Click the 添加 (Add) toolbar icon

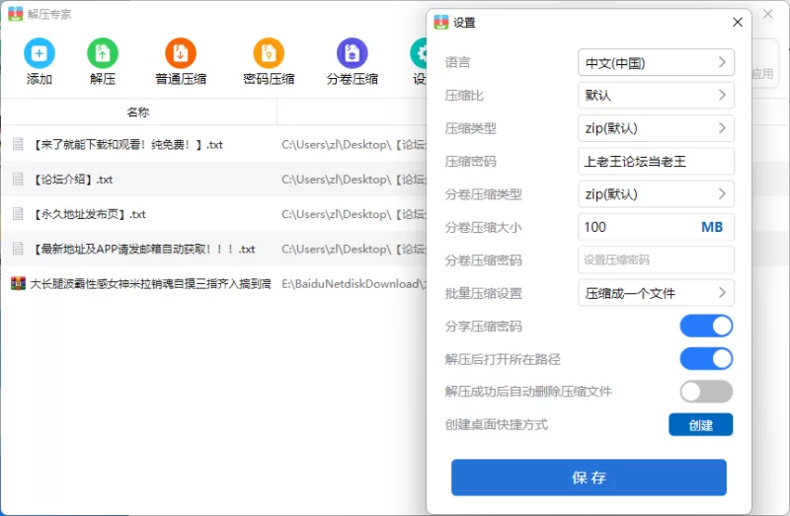pyautogui.click(x=39, y=53)
